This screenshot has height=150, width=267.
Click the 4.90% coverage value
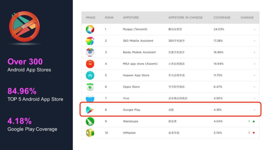pos(218,98)
